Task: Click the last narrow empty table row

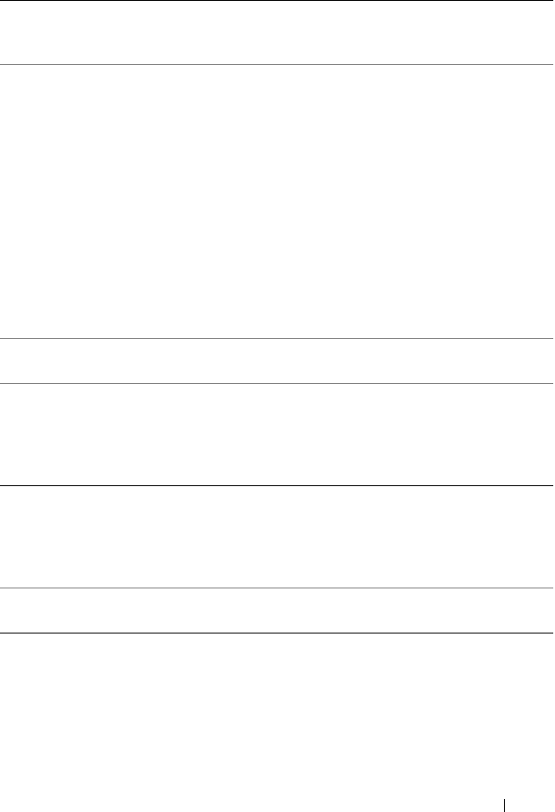Action: pyautogui.click(x=277, y=611)
